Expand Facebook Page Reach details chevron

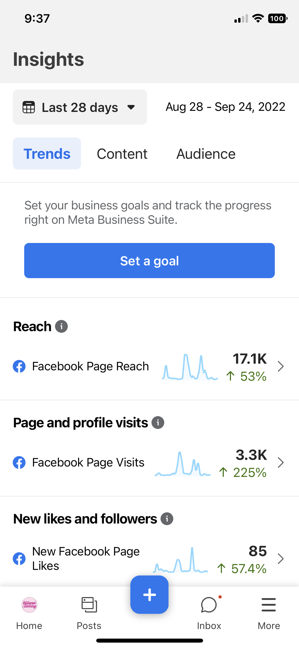280,366
